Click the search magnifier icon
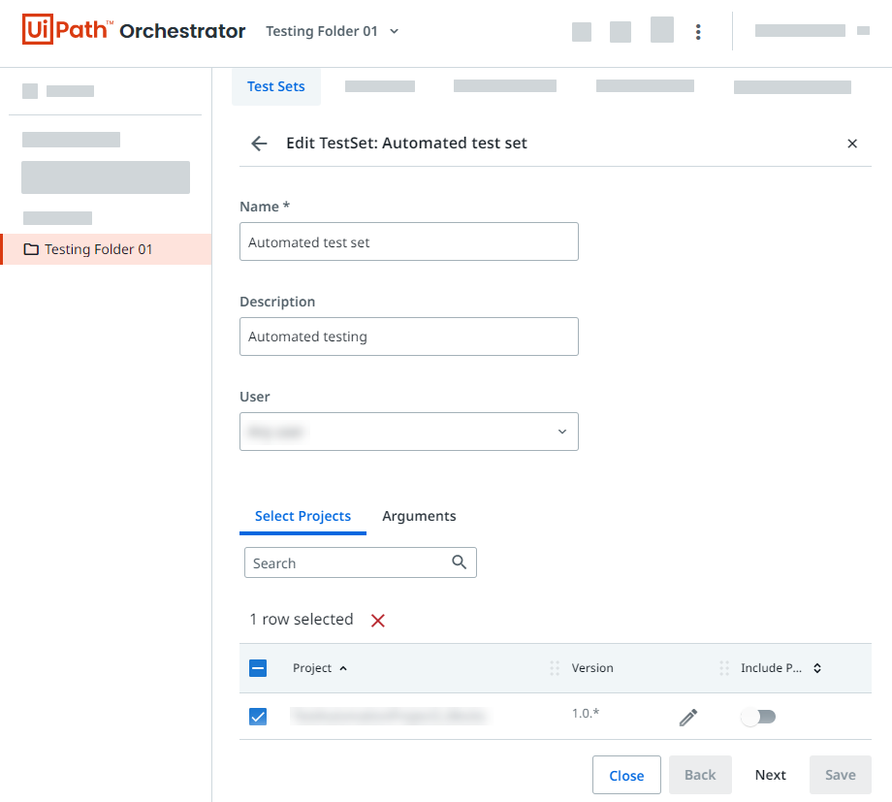The height and width of the screenshot is (802, 892). tap(459, 562)
